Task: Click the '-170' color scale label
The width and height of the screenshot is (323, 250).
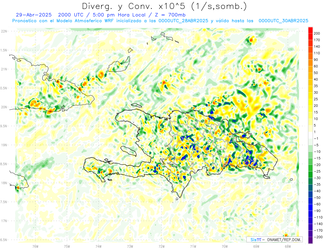Action: click(x=318, y=230)
